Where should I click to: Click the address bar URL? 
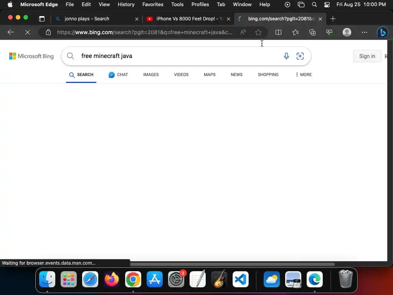(x=145, y=32)
